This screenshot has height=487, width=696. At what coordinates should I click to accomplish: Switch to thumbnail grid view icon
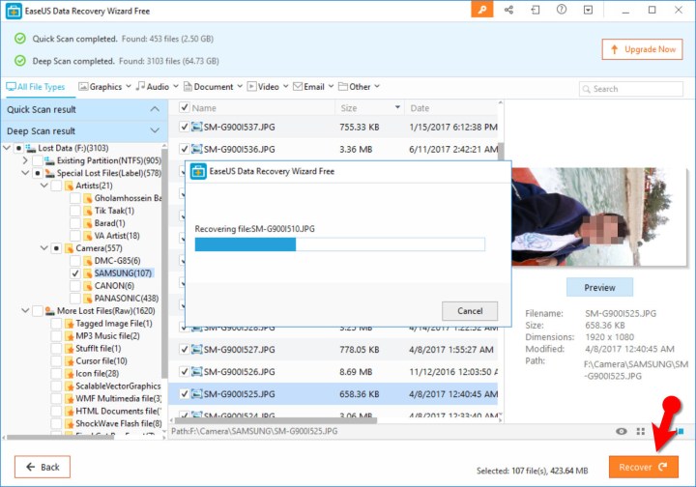(641, 431)
